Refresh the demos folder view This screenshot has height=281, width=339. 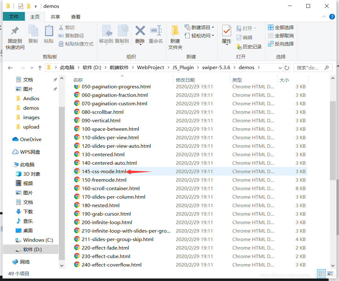(x=287, y=68)
